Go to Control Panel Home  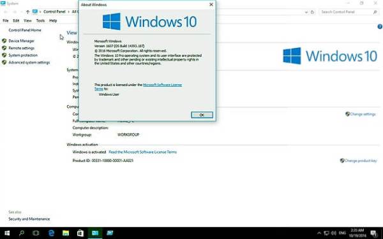click(x=25, y=30)
